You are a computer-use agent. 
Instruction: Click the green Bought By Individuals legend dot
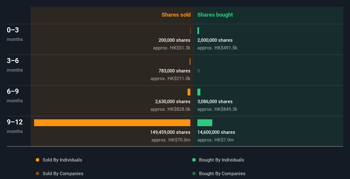point(194,160)
